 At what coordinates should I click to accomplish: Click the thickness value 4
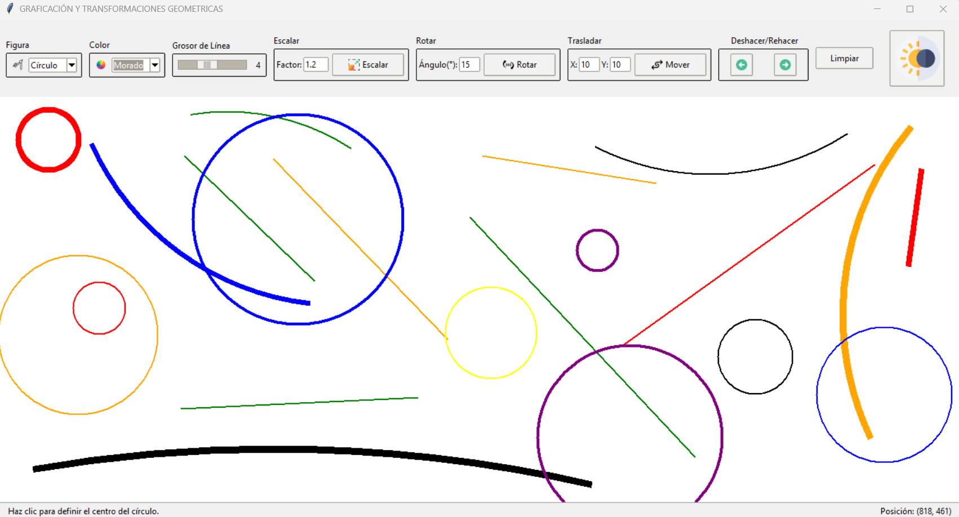258,65
